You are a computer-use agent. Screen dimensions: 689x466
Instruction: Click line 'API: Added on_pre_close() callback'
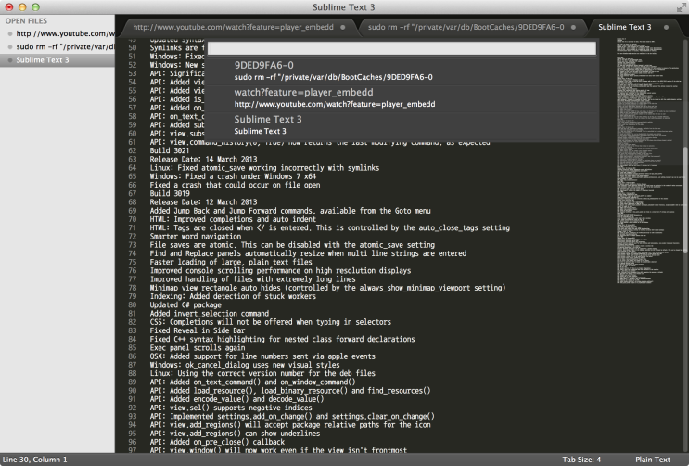[217, 442]
